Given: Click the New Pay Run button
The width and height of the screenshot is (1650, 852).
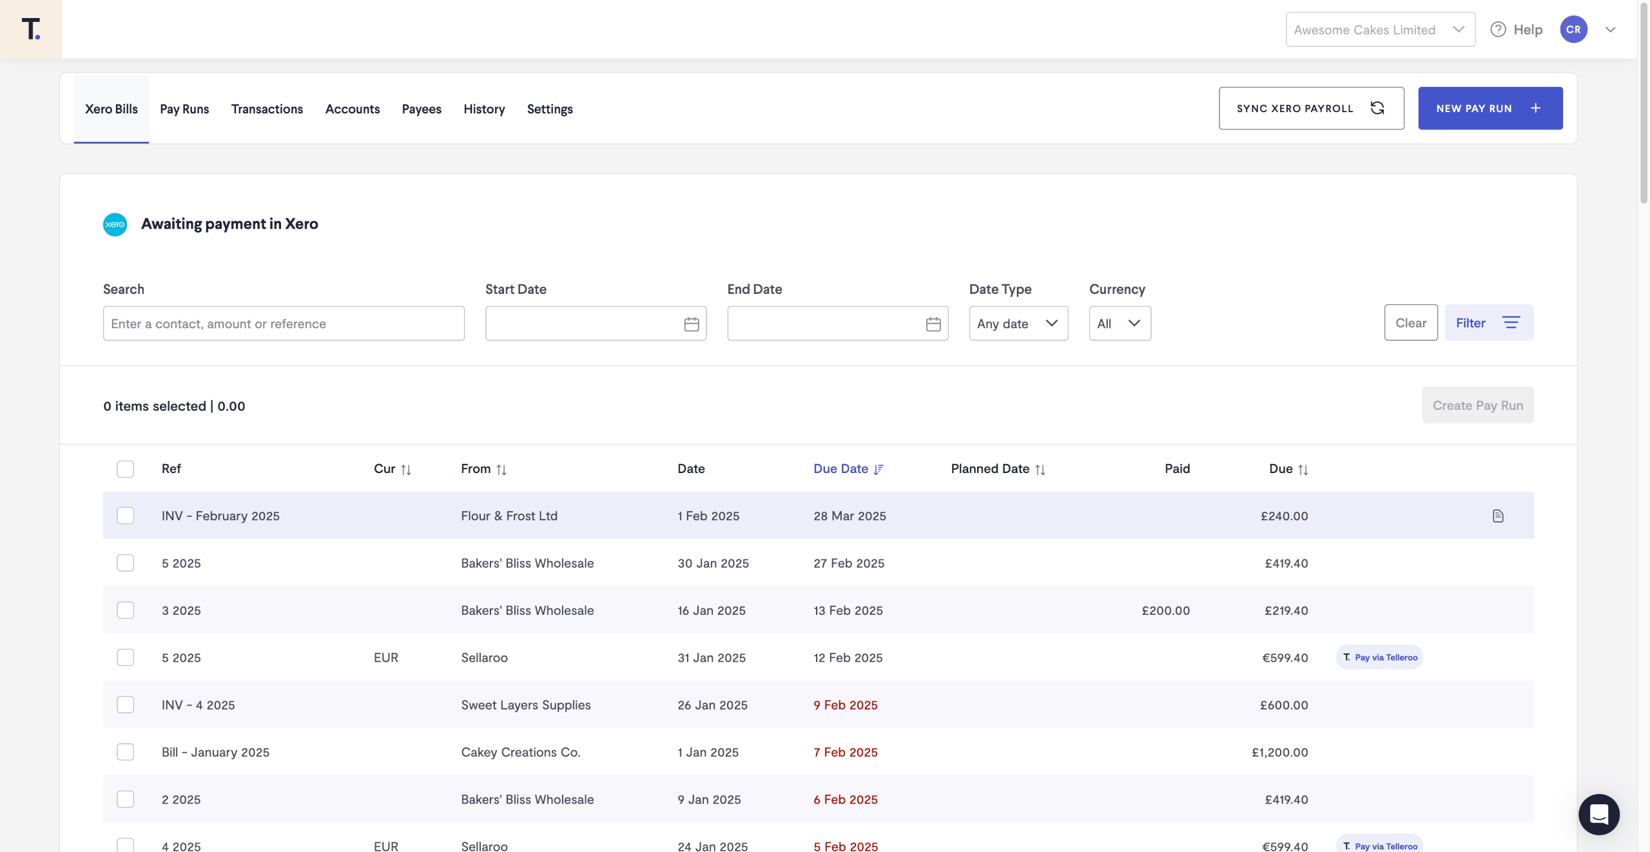Looking at the screenshot, I should [1490, 108].
